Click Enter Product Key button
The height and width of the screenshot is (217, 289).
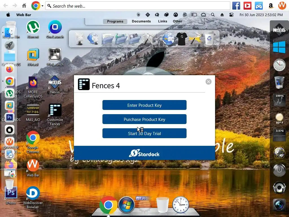144,105
